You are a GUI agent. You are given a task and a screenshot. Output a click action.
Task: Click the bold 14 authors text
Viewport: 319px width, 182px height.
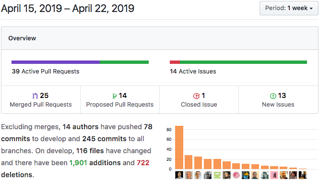(81, 127)
